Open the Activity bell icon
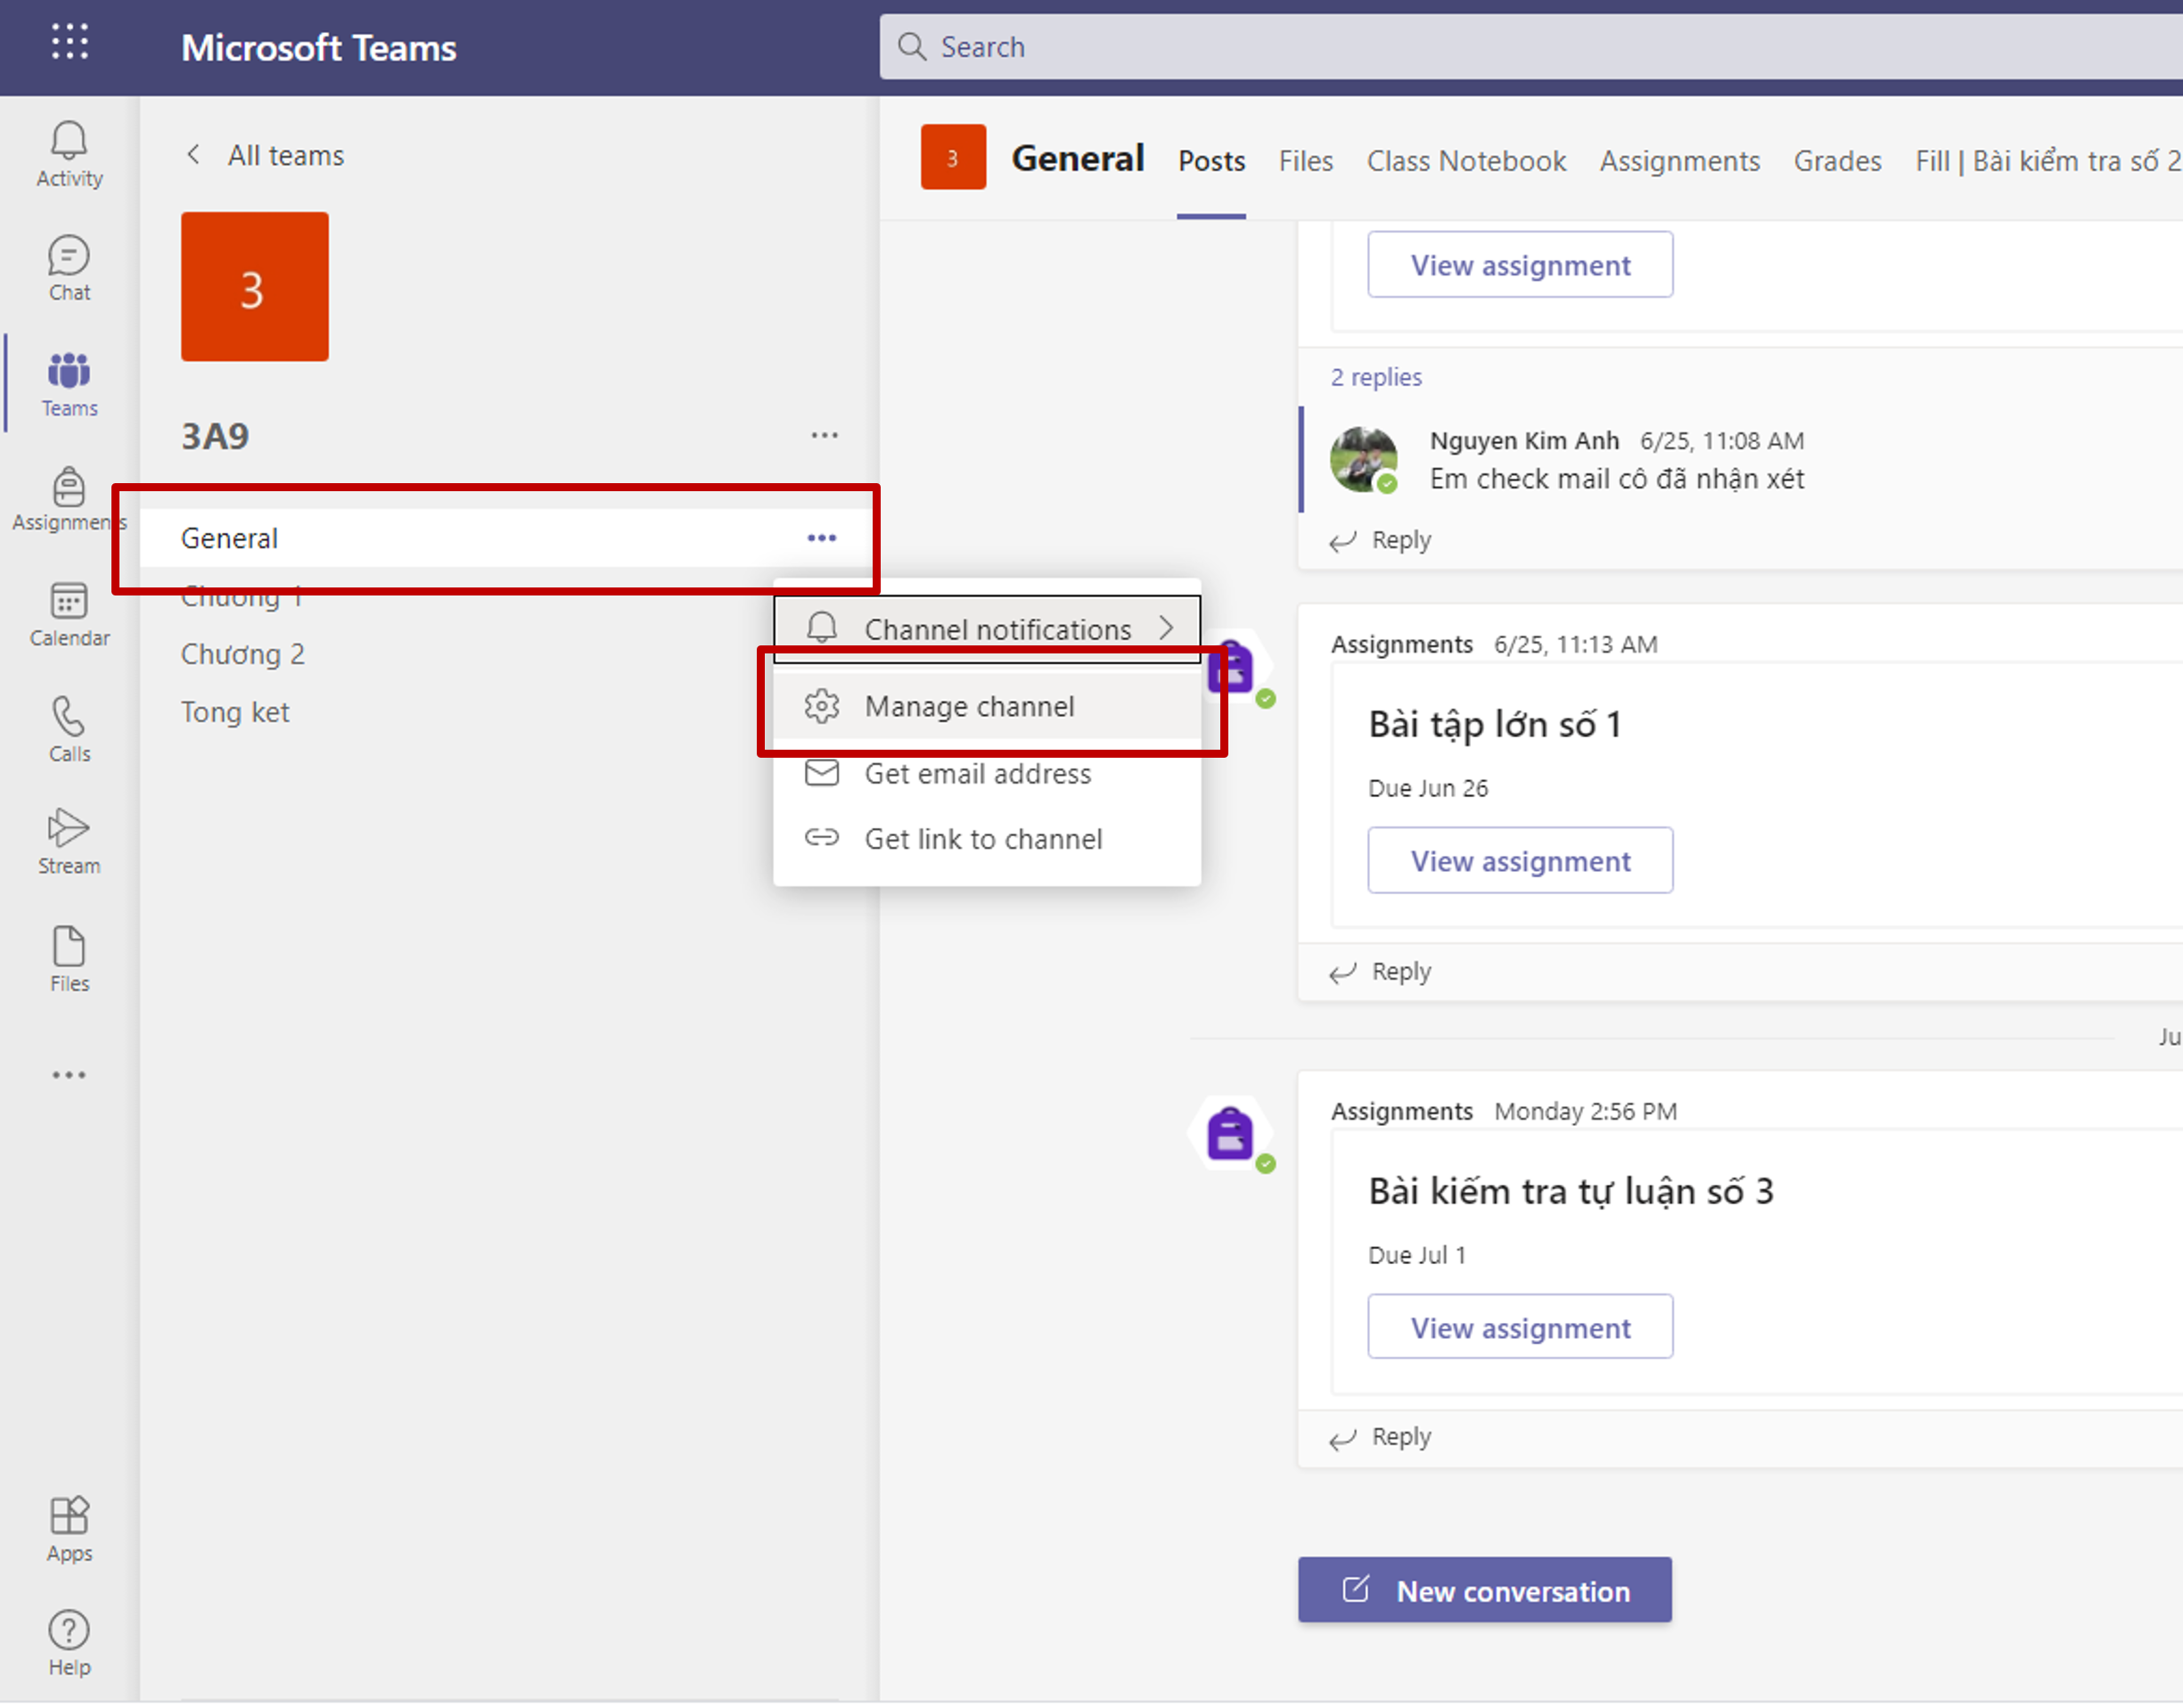 (69, 153)
